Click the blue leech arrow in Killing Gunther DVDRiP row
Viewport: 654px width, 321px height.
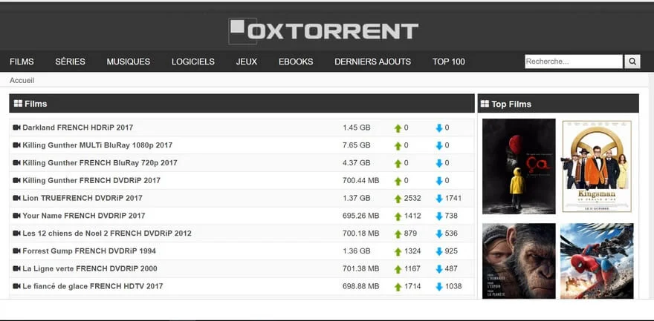(x=439, y=181)
